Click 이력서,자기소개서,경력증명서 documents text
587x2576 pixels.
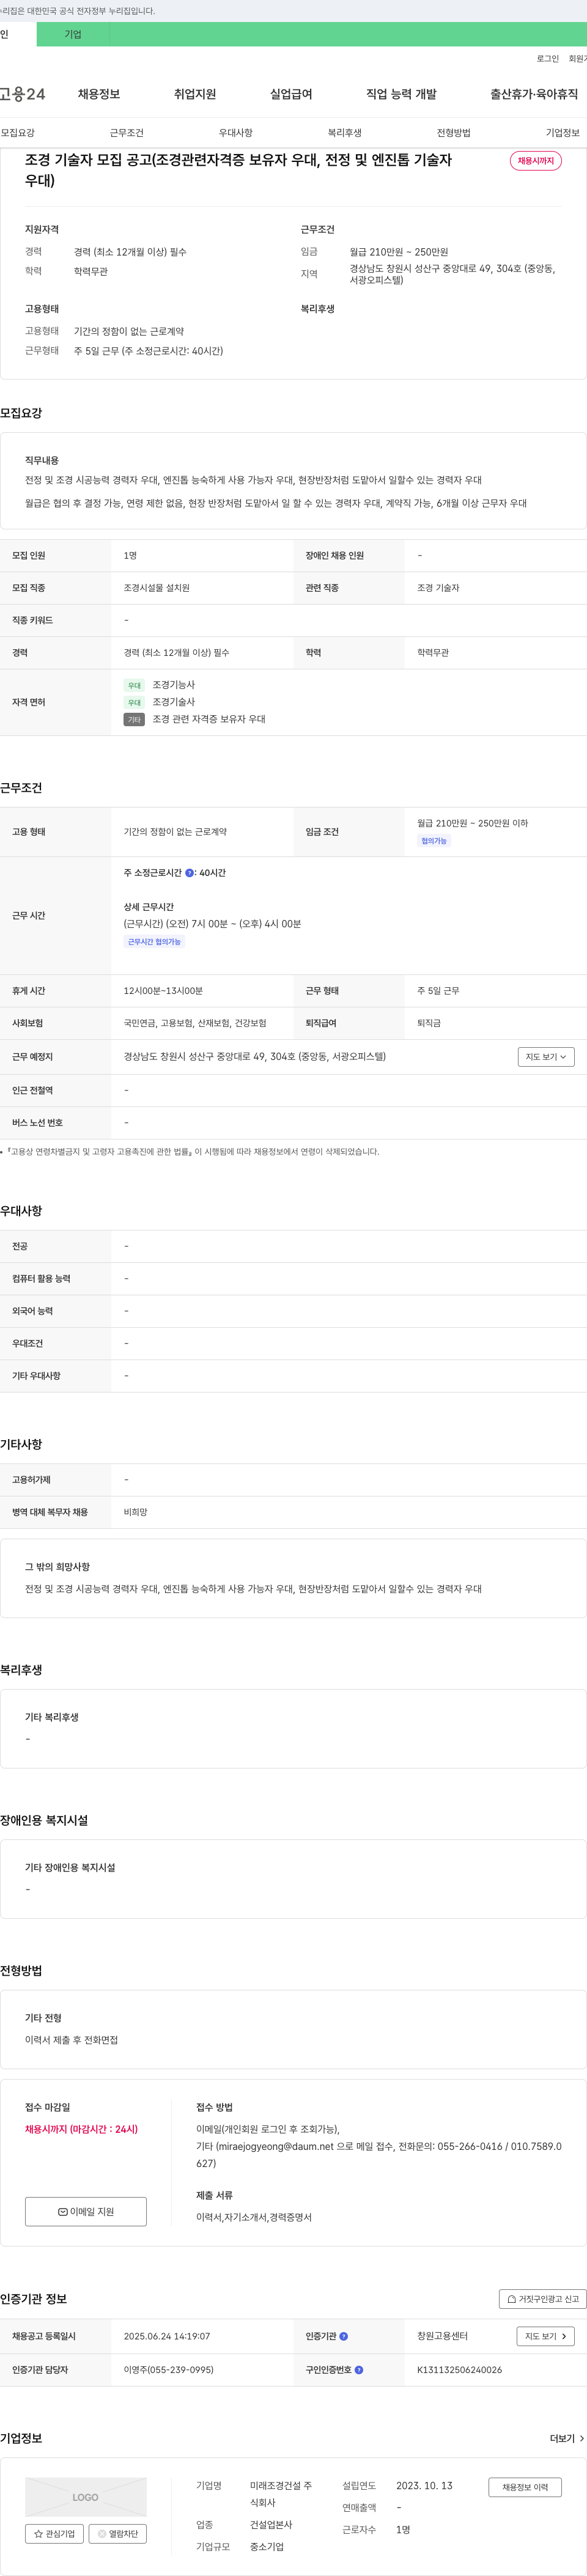pyautogui.click(x=254, y=2217)
